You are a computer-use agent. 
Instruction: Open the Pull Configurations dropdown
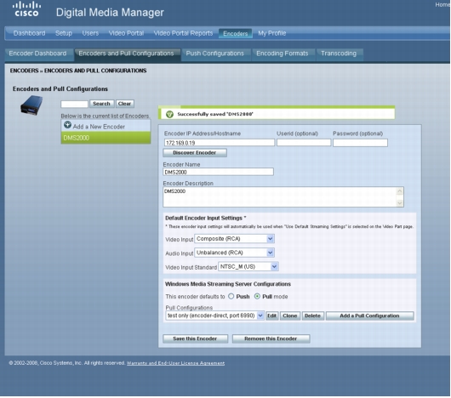(214, 316)
